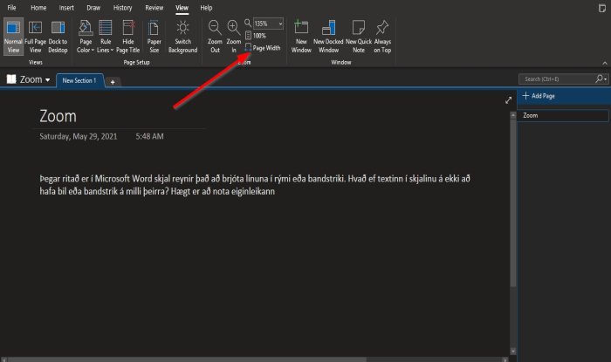This screenshot has height=362, width=611.
Task: Click the time 5:48 AM
Action: [149, 136]
